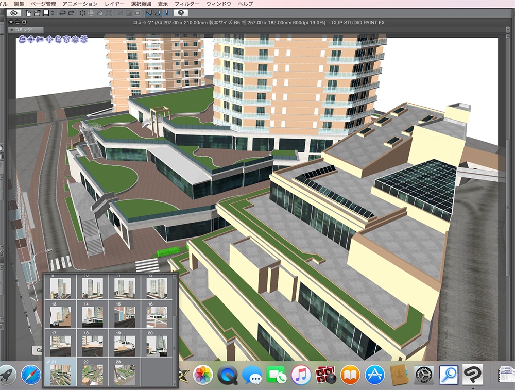Toggle the selection border display icon
Viewport: 515px width, 390px height.
point(138,13)
